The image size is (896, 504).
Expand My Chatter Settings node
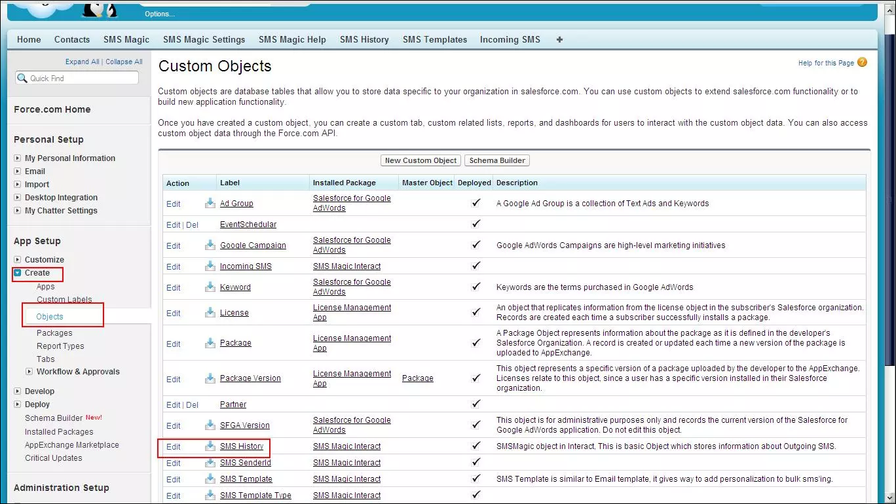click(x=18, y=210)
